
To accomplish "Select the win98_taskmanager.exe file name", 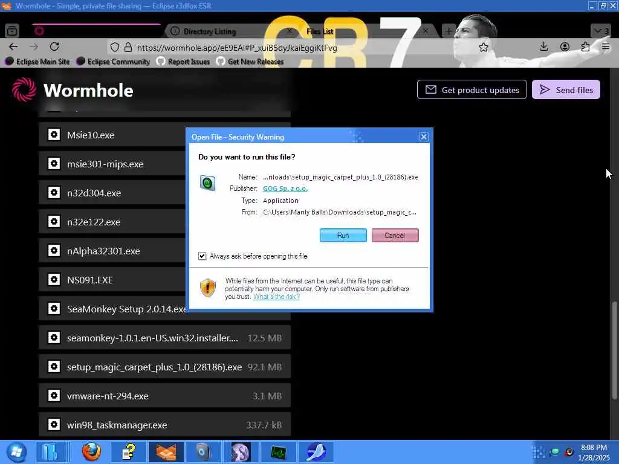I will tap(117, 425).
